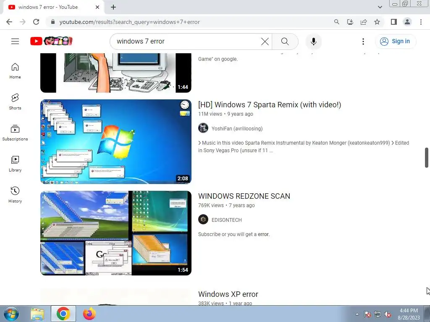Viewport: 430px width, 322px height.
Task: Bookmark this page with the star icon
Action: pos(377,22)
